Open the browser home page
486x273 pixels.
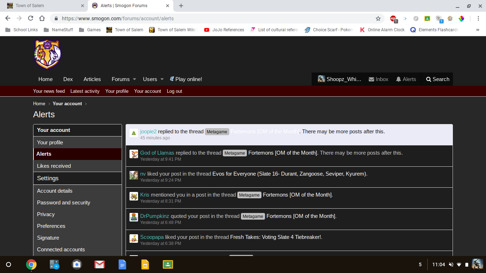point(42,18)
